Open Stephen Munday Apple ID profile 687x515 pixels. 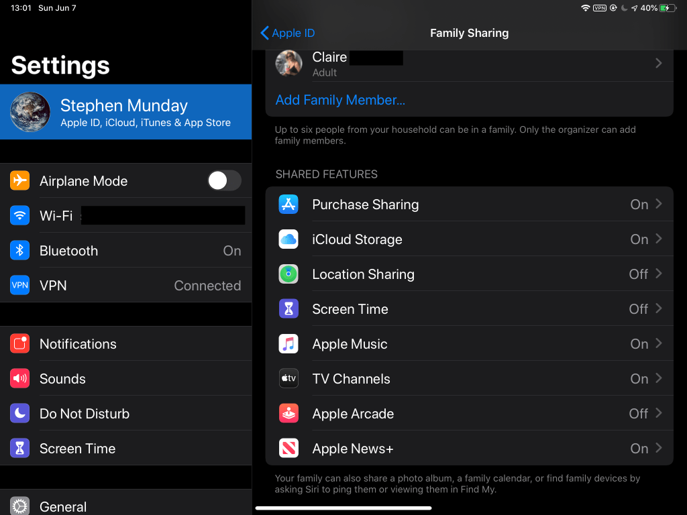point(125,112)
